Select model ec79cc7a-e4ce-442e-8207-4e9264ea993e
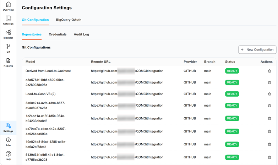The height and width of the screenshot is (165, 278). click(45, 132)
